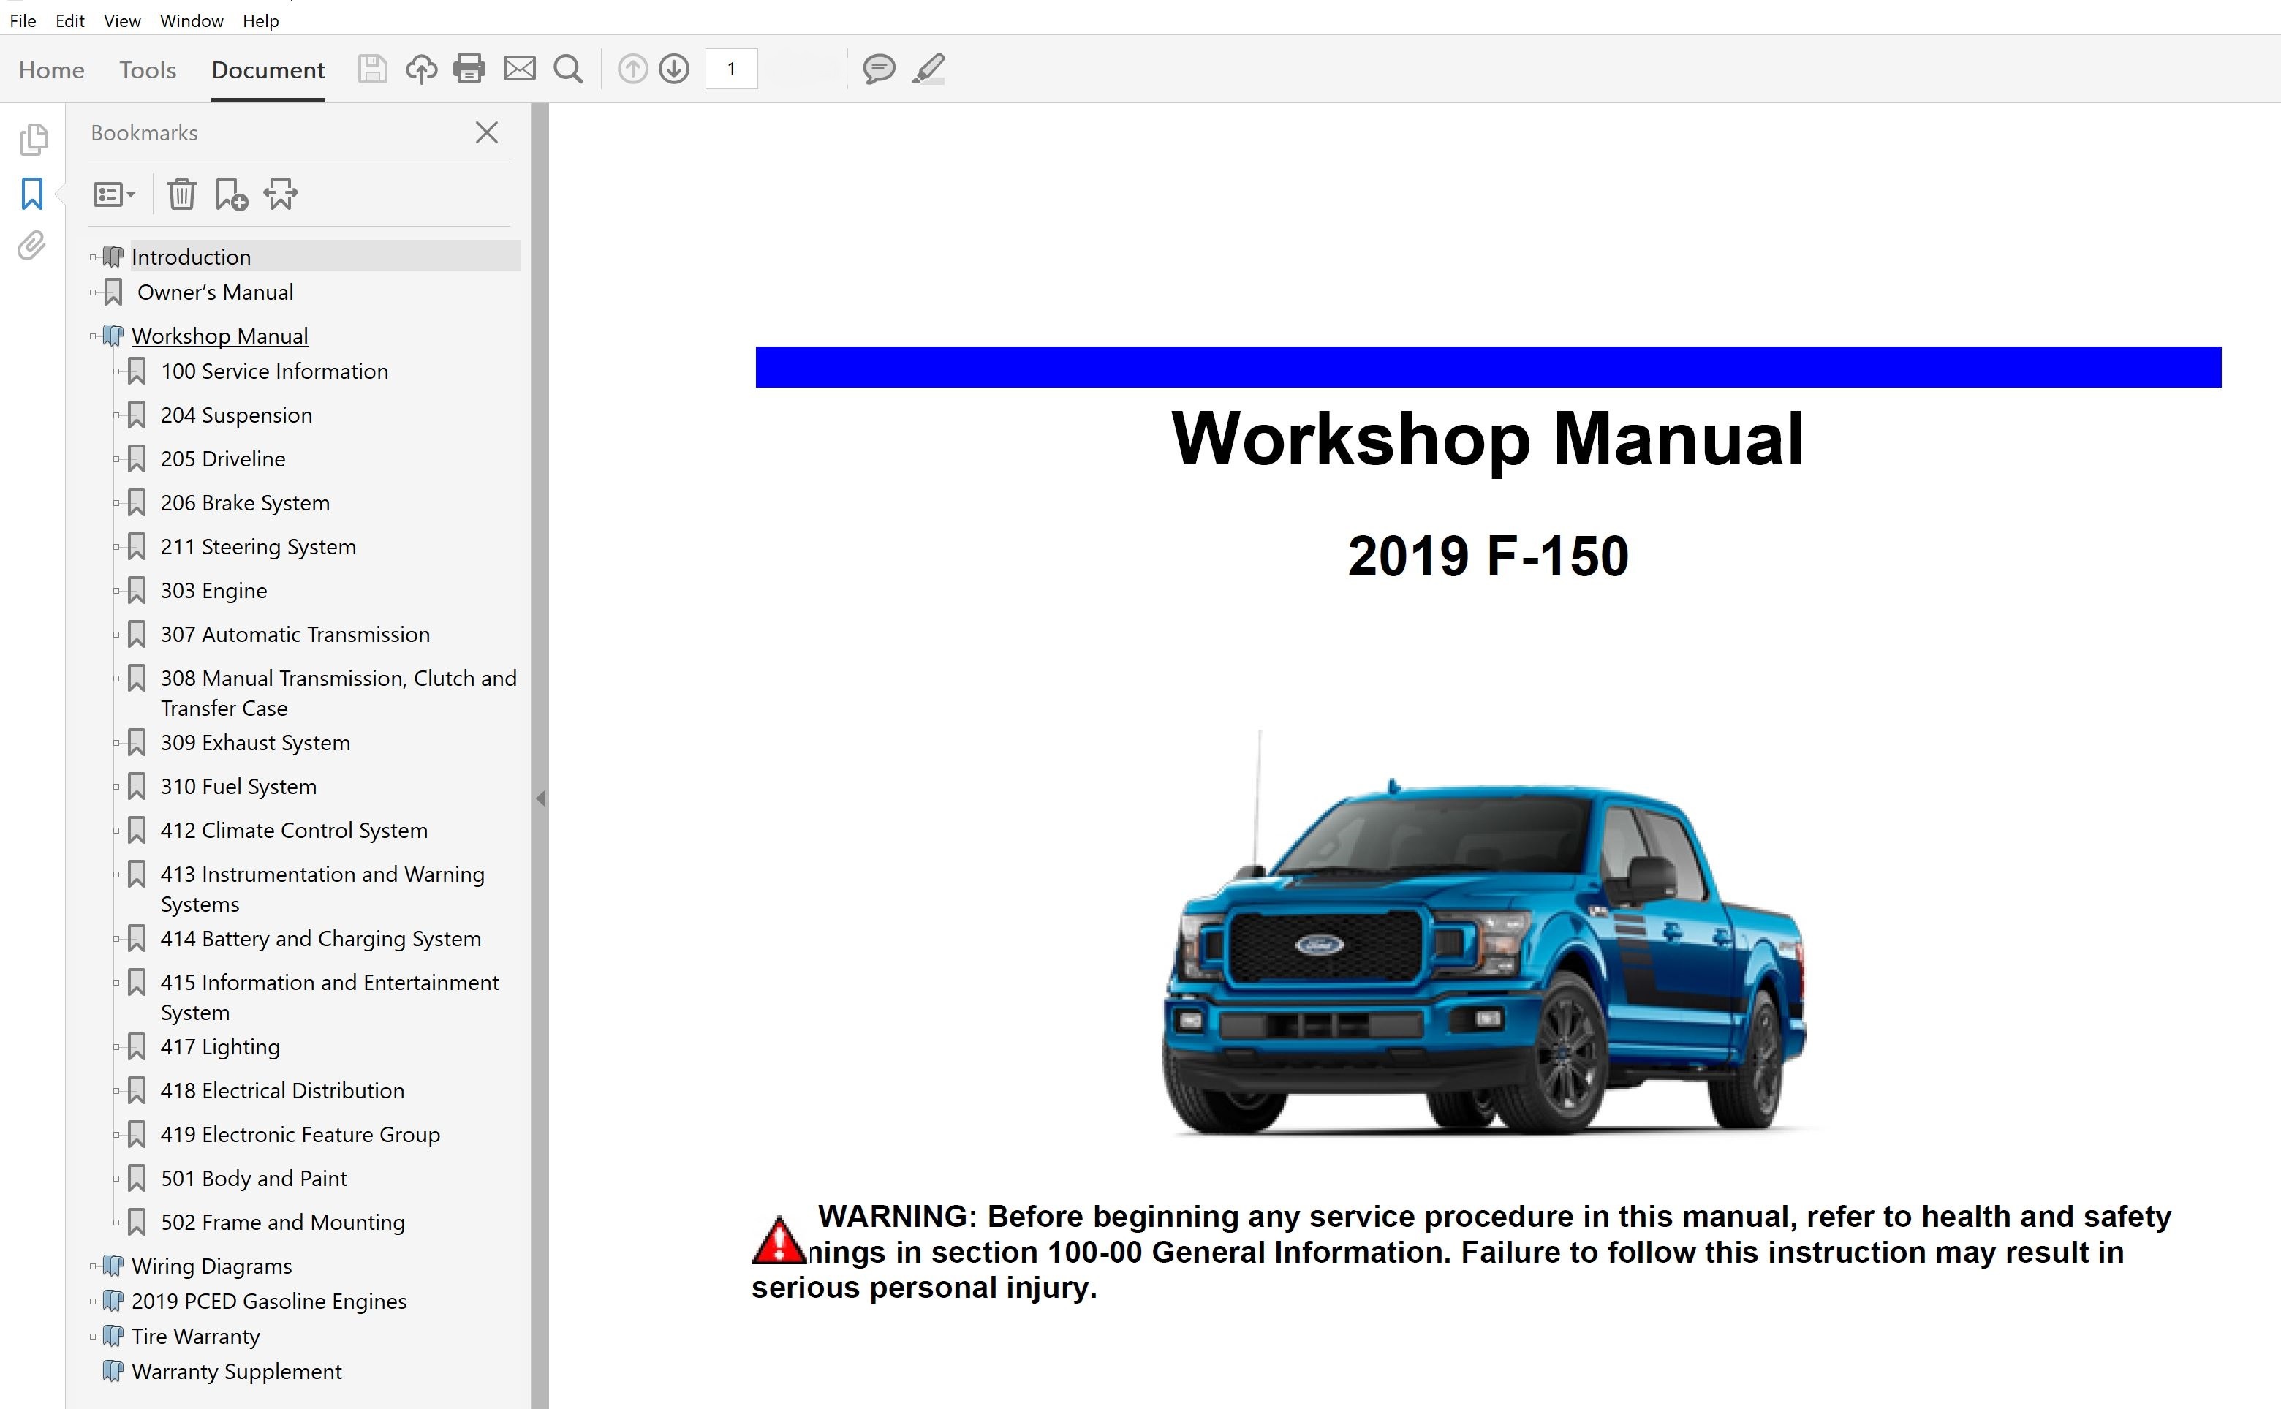Open the 206 Brake System bookmark

pyautogui.click(x=244, y=503)
